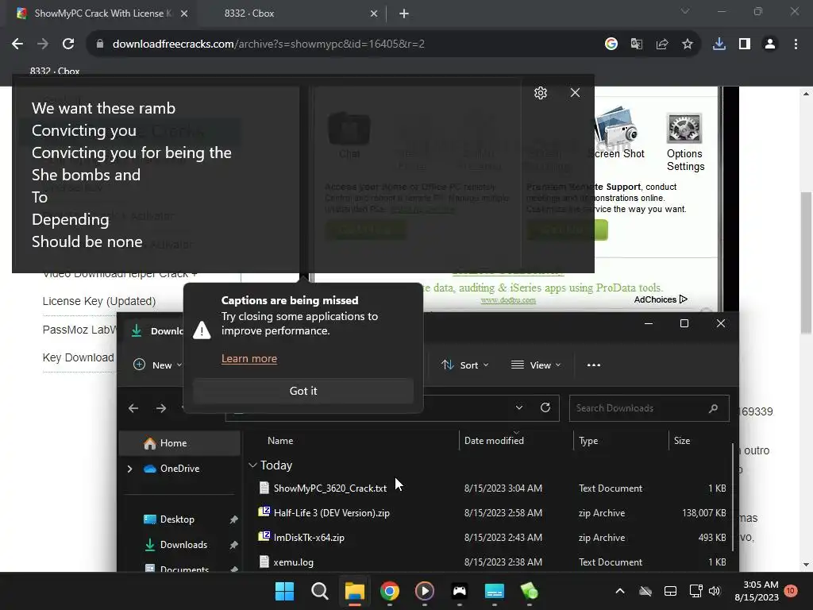Click Google icon in address bar
Image resolution: width=813 pixels, height=610 pixels.
pos(611,44)
